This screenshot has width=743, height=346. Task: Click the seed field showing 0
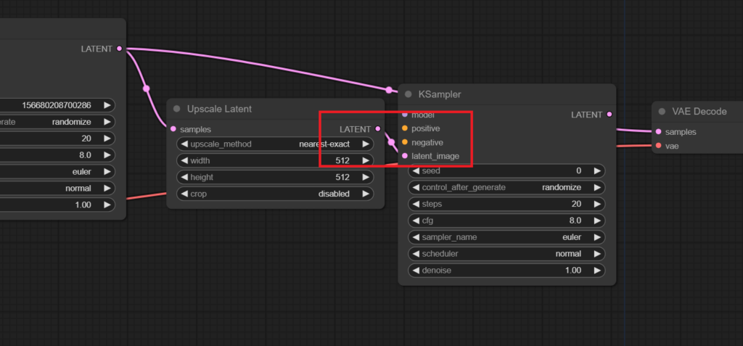506,170
